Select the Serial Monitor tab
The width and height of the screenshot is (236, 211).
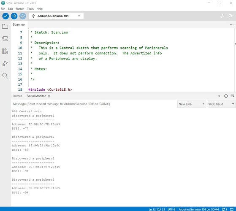pos(36,96)
